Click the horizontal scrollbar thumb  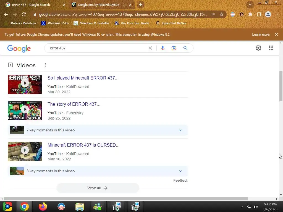[x=126, y=199]
